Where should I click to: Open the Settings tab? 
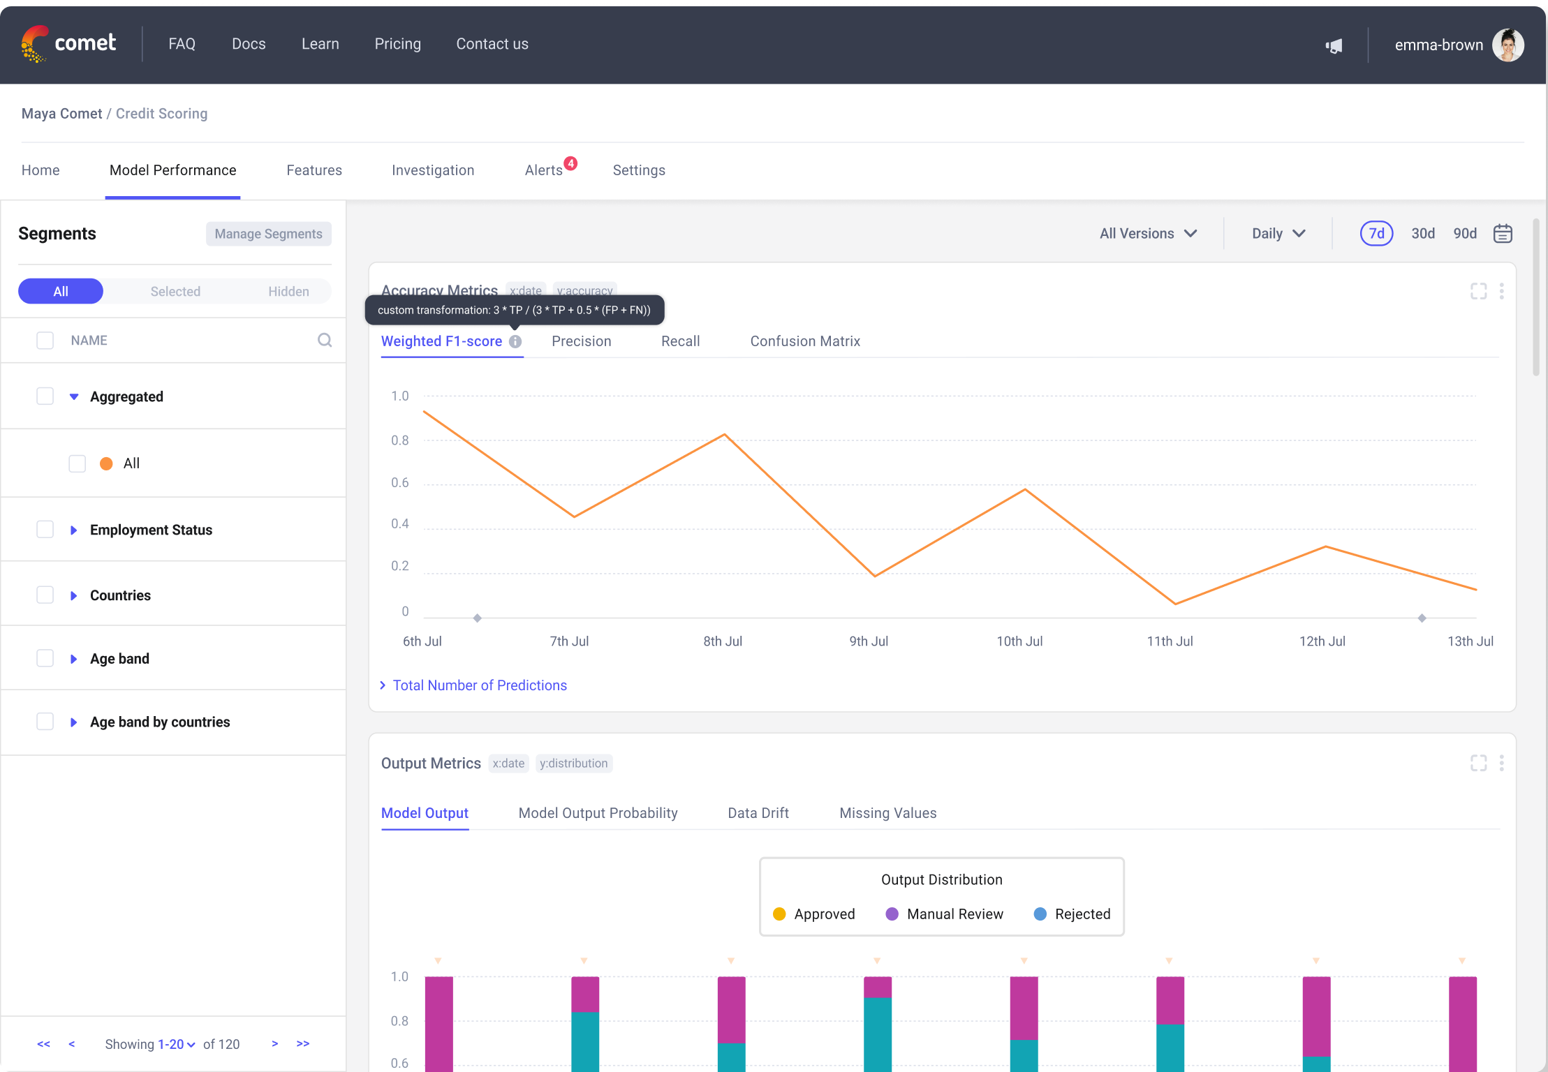[x=639, y=170]
